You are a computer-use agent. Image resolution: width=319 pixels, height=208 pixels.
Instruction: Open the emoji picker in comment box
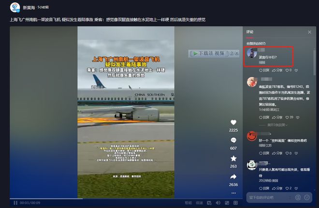pos(307,197)
